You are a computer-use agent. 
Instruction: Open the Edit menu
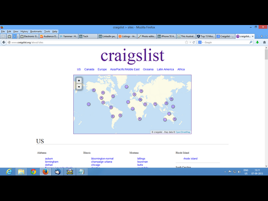9,31
